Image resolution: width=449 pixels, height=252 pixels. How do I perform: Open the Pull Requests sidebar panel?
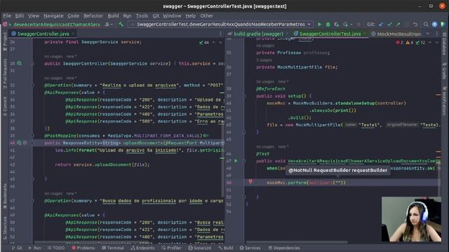coord(5,73)
